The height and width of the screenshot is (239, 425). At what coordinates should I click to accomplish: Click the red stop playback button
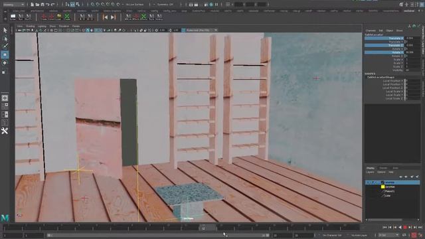pyautogui.click(x=405, y=227)
